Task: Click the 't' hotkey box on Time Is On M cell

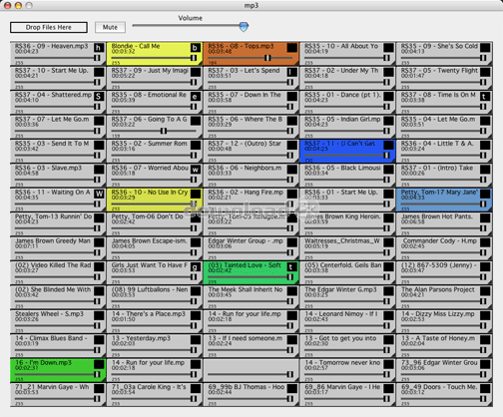Action: [x=485, y=97]
